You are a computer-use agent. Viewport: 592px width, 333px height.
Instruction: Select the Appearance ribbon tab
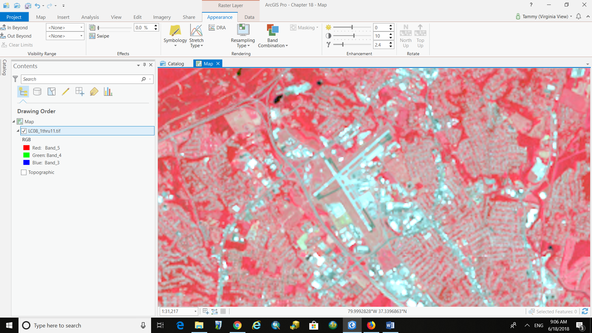[x=220, y=17]
